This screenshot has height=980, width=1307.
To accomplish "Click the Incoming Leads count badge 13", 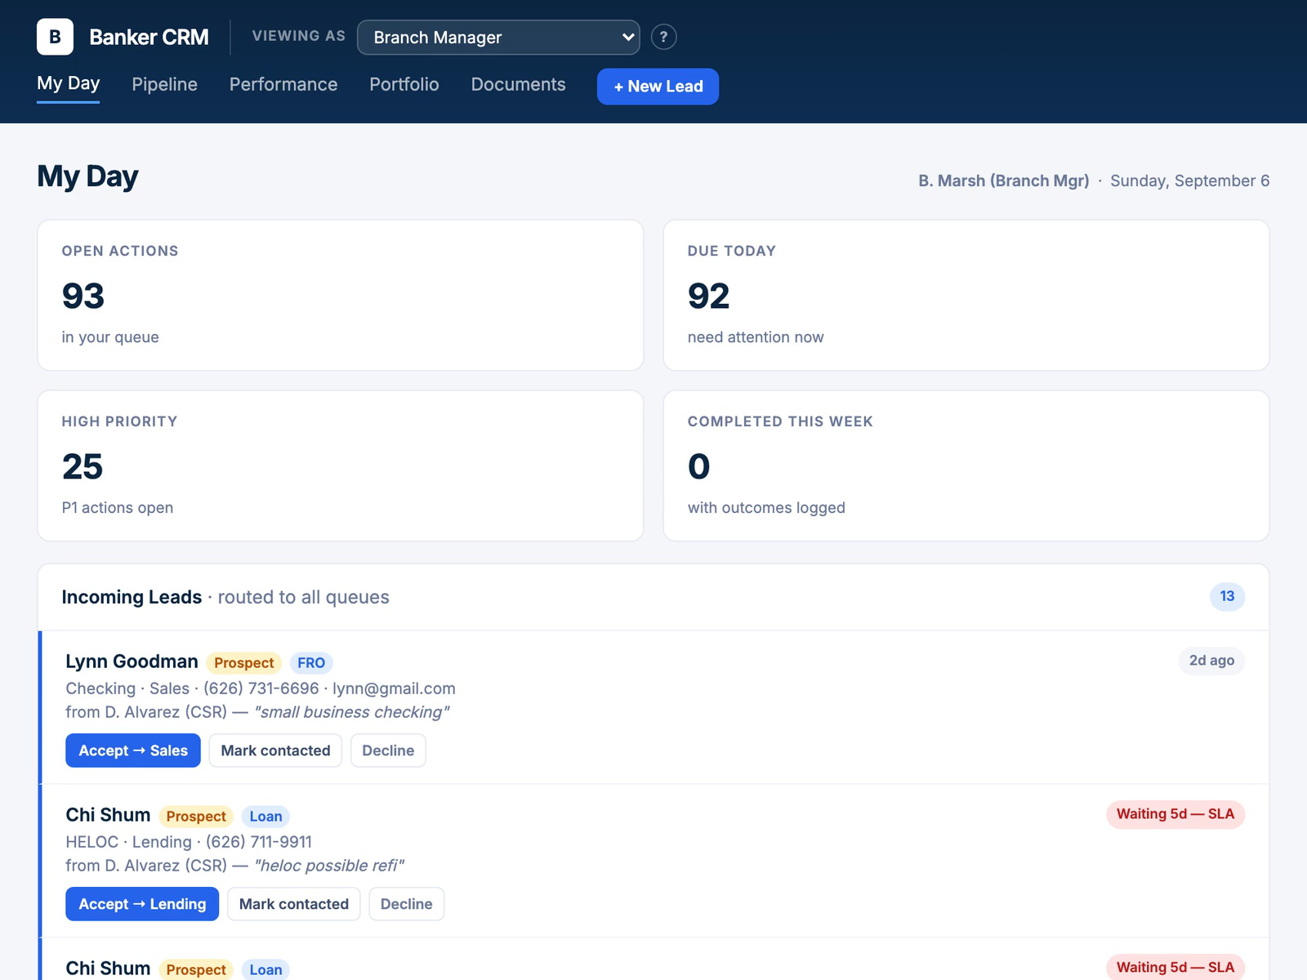I will (1227, 596).
